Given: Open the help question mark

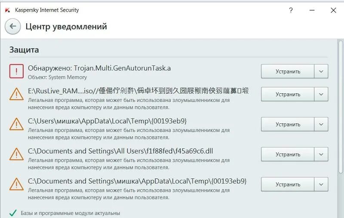Looking at the screenshot, I should 291,10.
